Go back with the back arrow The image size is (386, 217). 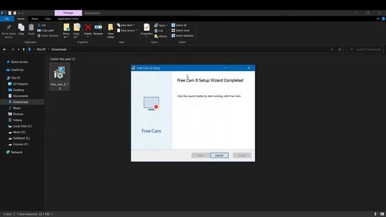[x=5, y=49]
